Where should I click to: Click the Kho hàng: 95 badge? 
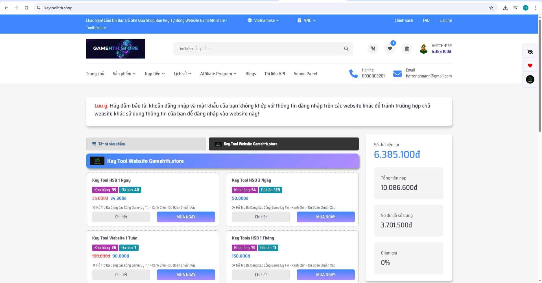[x=105, y=190]
